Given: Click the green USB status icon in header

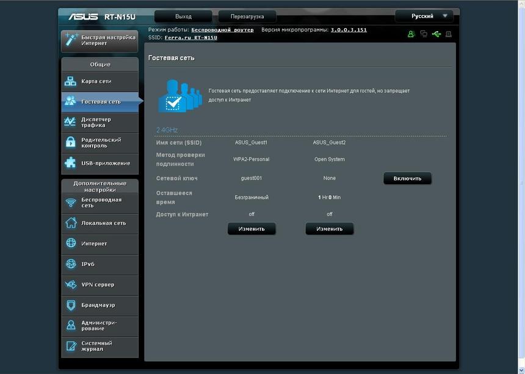Looking at the screenshot, I should pos(436,34).
